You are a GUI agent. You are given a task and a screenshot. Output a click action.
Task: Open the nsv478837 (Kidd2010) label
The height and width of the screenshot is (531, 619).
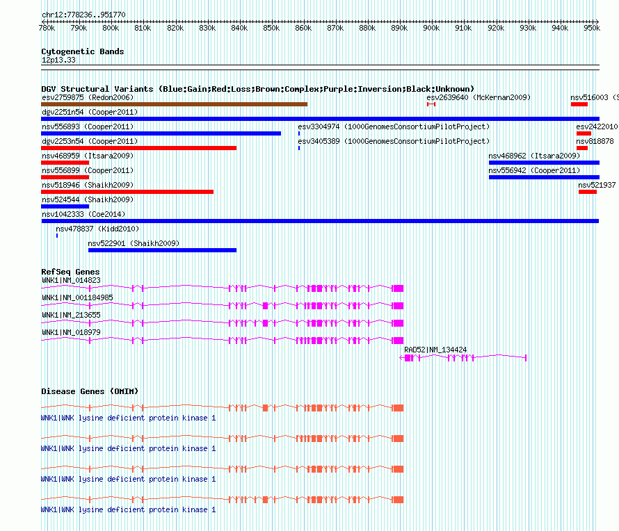point(97,229)
